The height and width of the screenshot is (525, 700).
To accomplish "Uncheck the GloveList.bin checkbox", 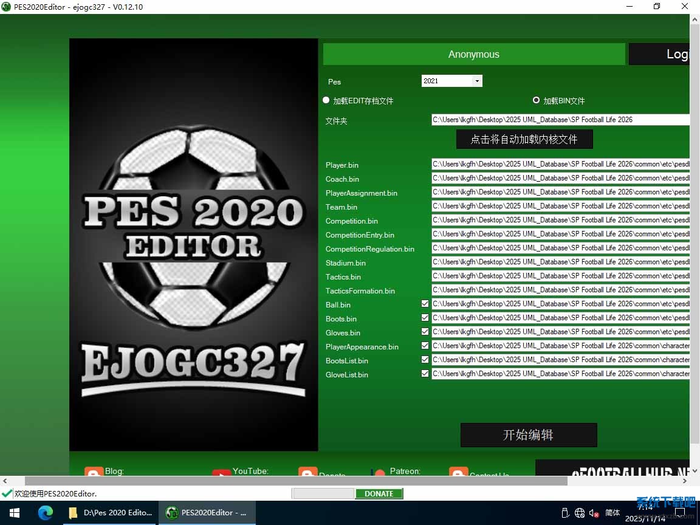I will [x=425, y=374].
